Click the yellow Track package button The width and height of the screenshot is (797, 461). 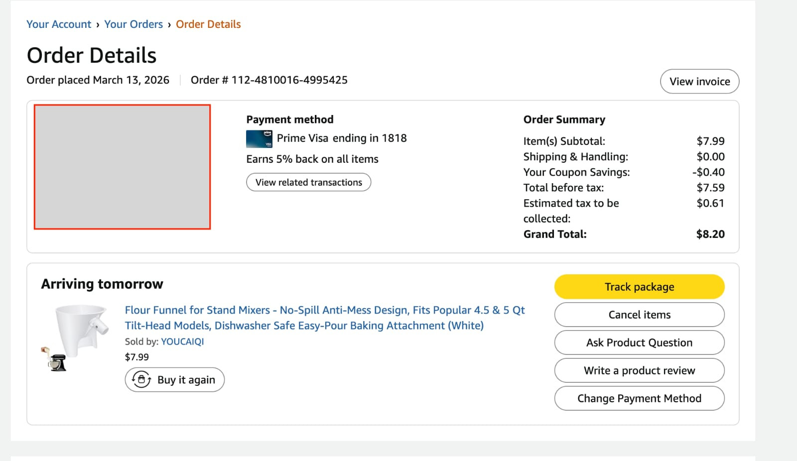click(x=639, y=287)
